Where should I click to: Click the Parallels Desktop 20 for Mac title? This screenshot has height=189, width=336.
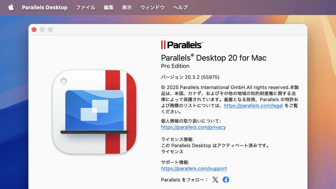(214, 58)
